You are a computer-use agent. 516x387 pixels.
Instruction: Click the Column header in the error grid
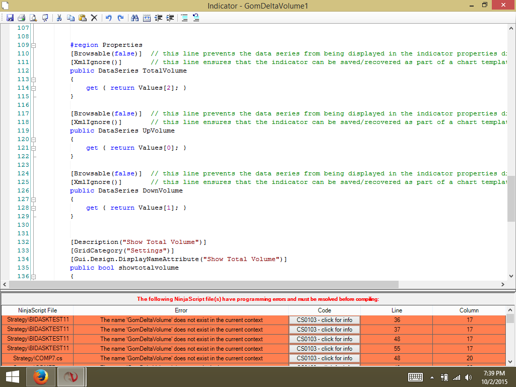[x=469, y=310]
